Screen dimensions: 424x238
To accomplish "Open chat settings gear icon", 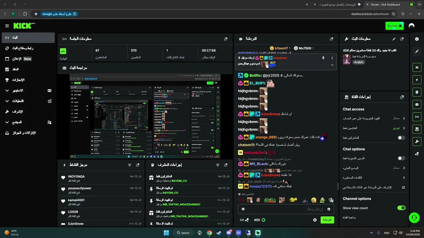I will tap(315, 220).
